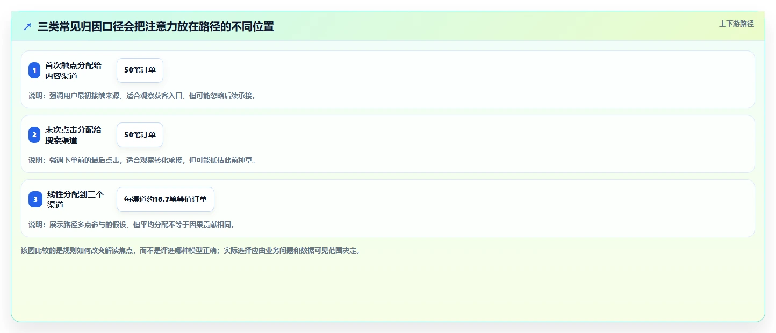The image size is (776, 333).
Task: Click the note about 强调用户最初接触来源
Action: 142,96
